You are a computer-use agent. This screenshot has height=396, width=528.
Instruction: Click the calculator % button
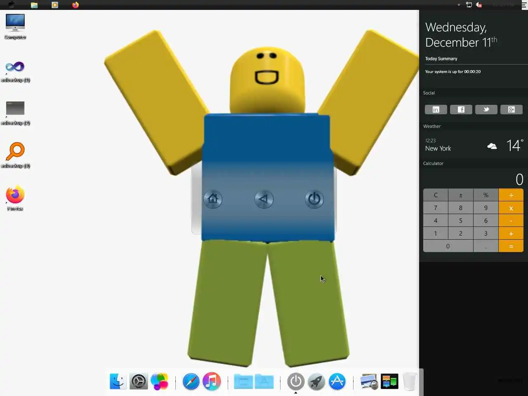[x=486, y=195]
